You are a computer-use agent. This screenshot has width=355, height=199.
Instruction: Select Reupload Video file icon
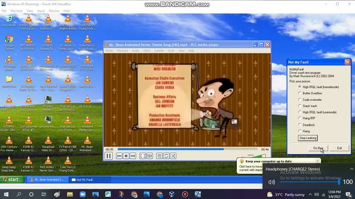pyautogui.click(x=48, y=144)
